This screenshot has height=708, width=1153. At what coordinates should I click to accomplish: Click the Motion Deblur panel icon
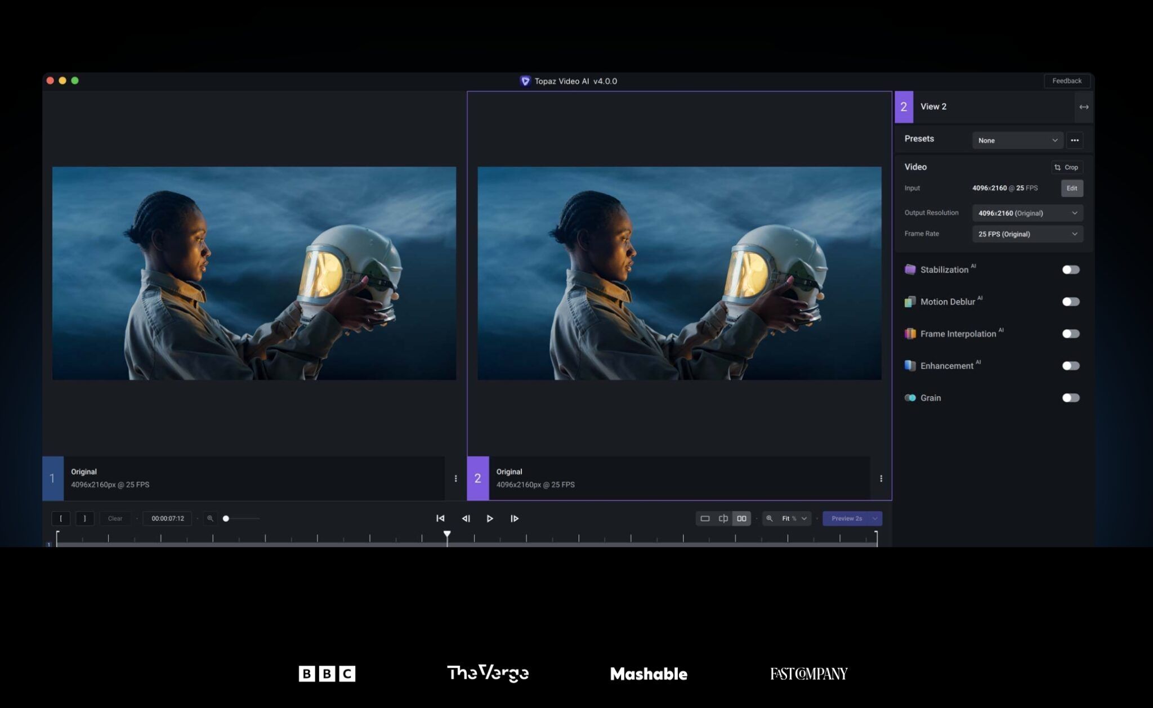coord(910,302)
